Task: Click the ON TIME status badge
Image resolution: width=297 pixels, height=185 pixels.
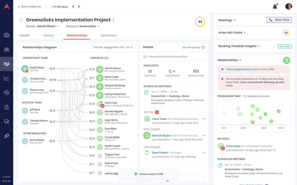Action: point(285,47)
